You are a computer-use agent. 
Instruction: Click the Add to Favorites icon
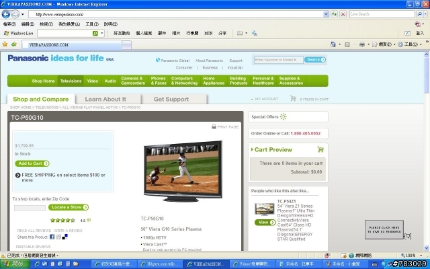(x=14, y=44)
